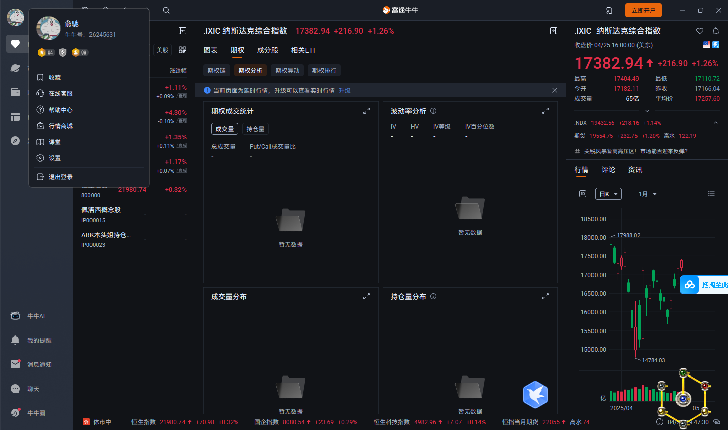Click the 拖拽至此 cloud widget

pos(704,285)
